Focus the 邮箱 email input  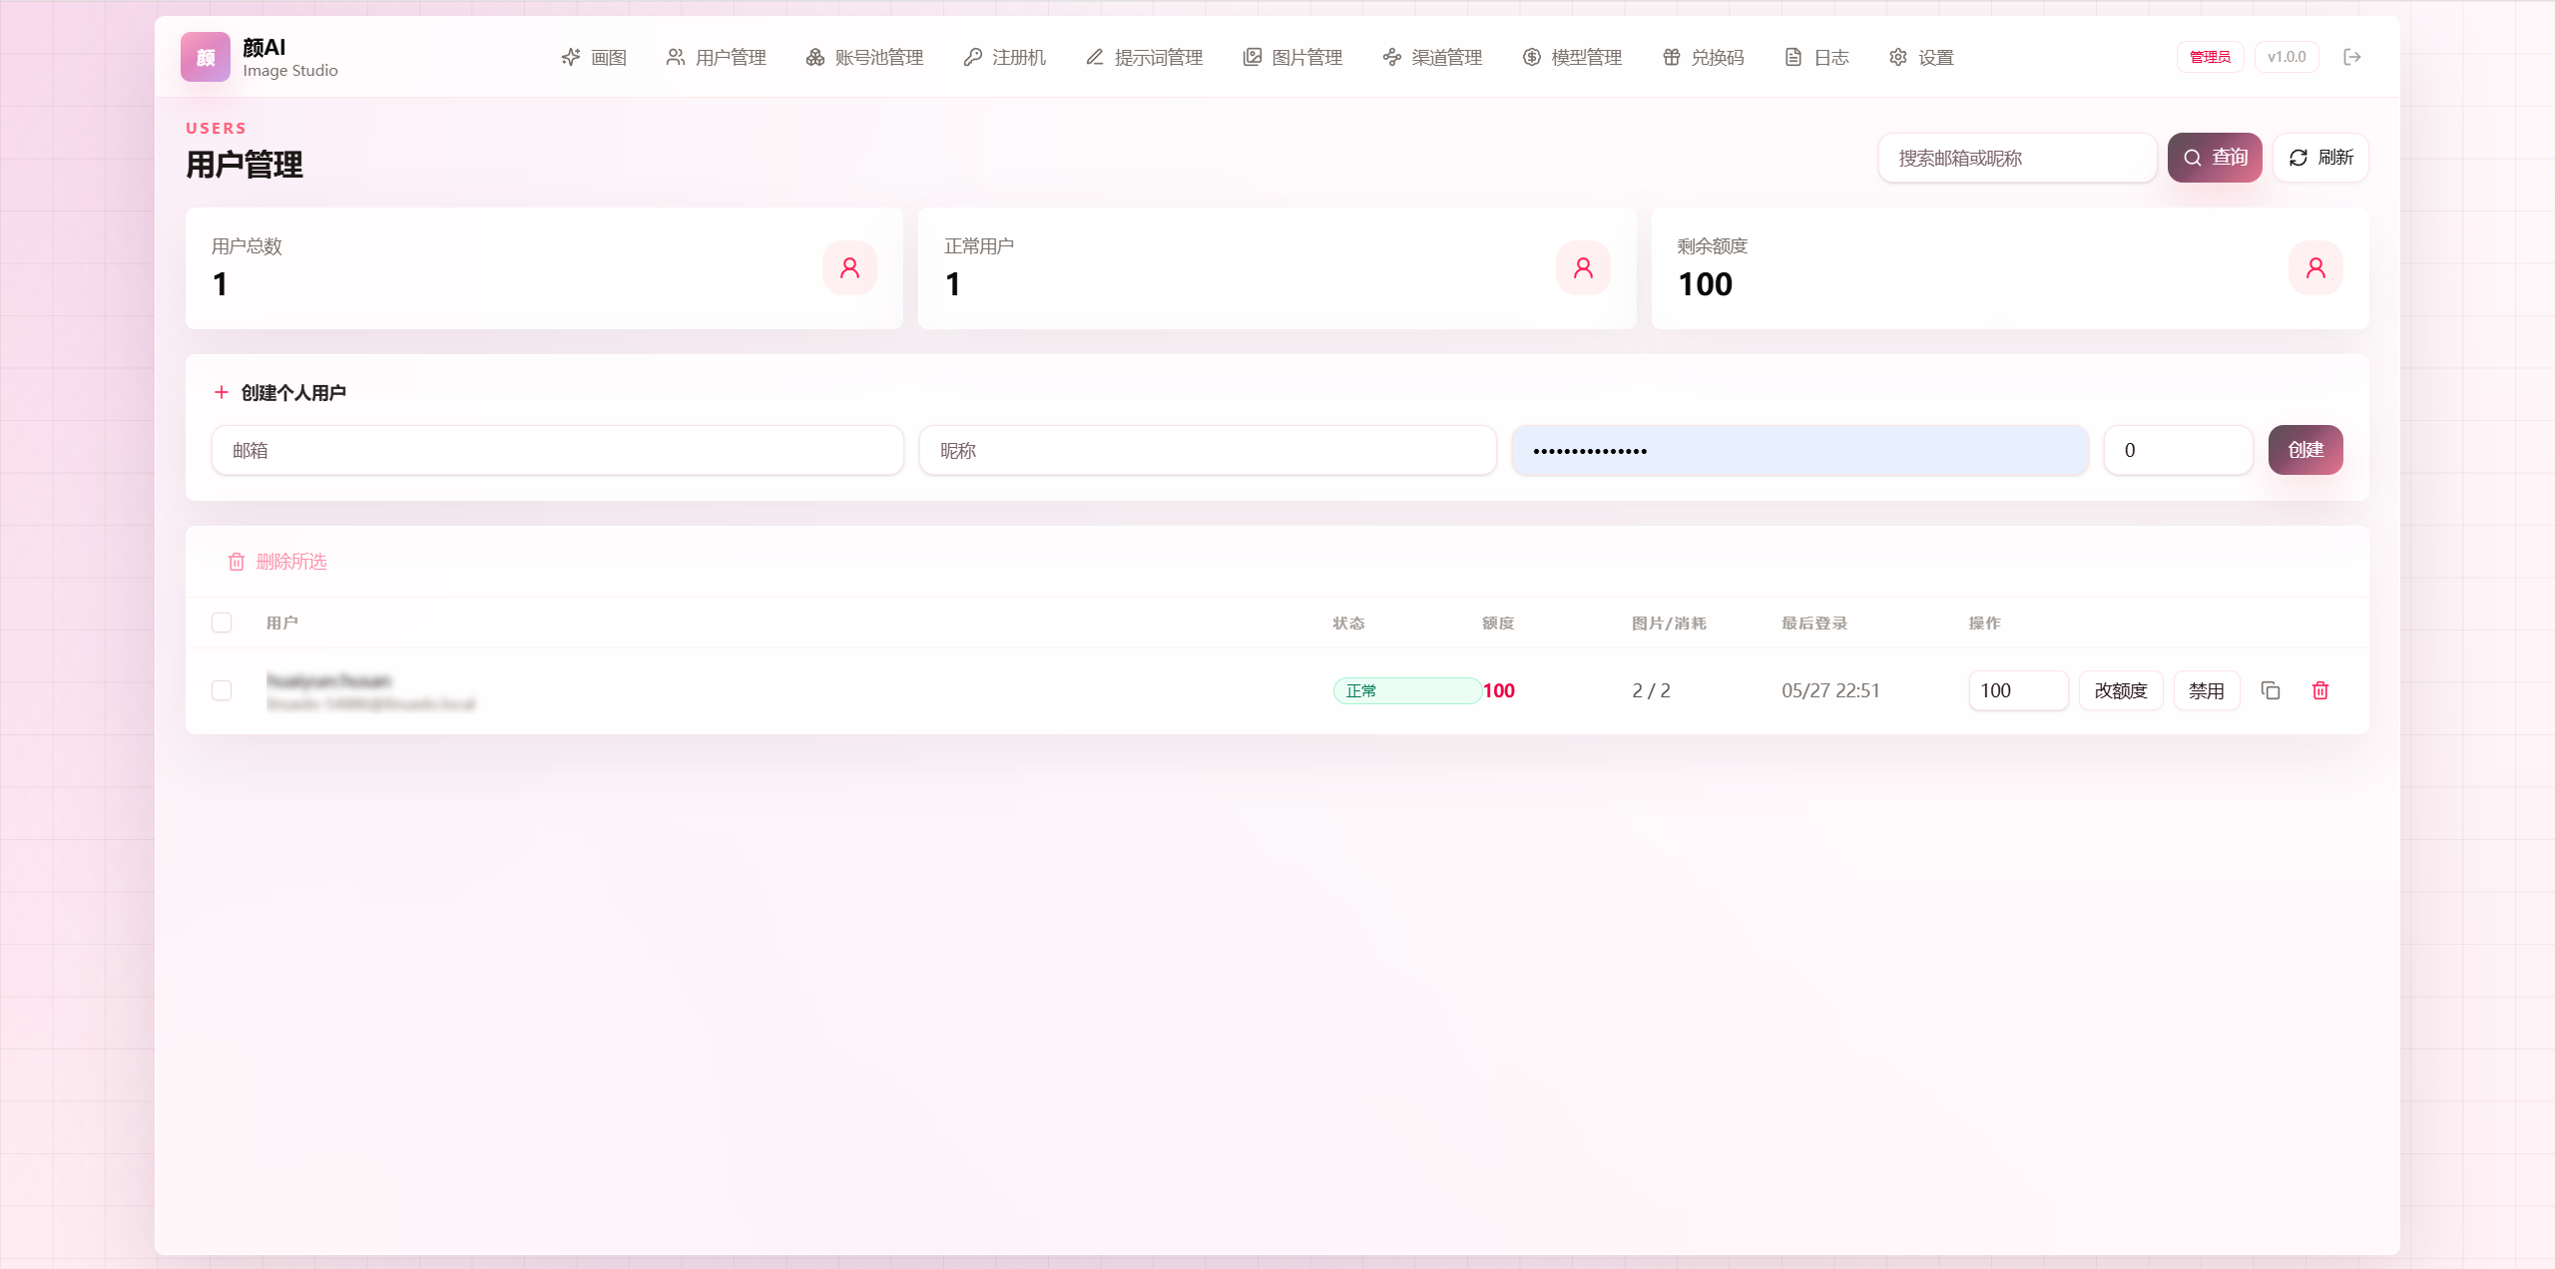point(558,450)
